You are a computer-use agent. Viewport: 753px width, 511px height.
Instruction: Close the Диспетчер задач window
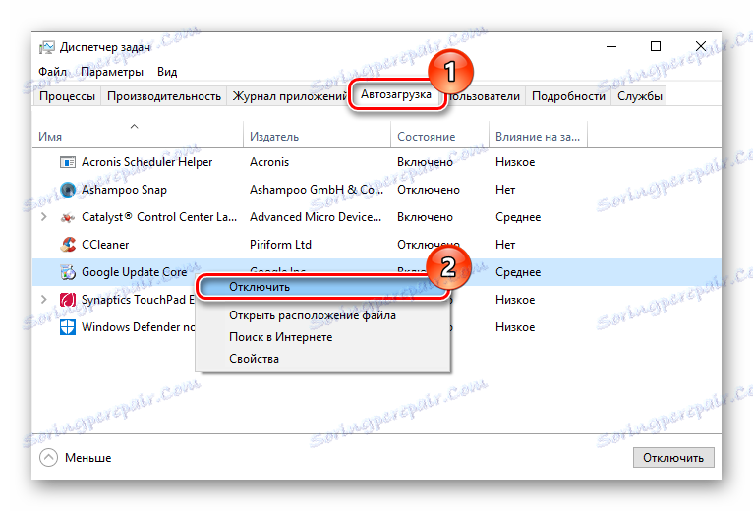pyautogui.click(x=701, y=46)
